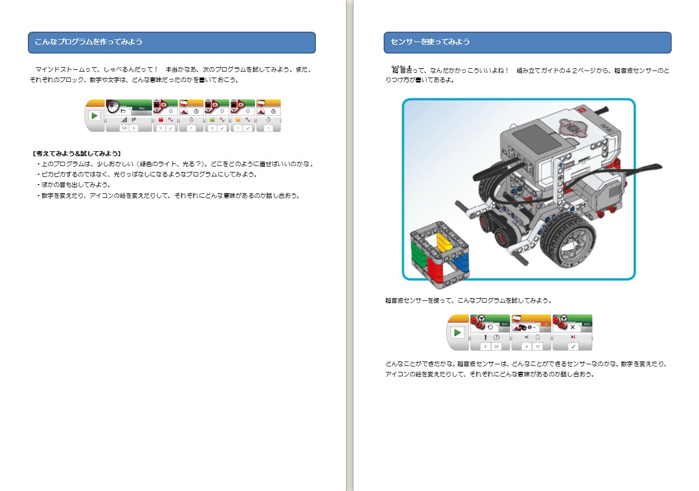
Task: Click the red color square on the light block
Action: click(x=161, y=120)
